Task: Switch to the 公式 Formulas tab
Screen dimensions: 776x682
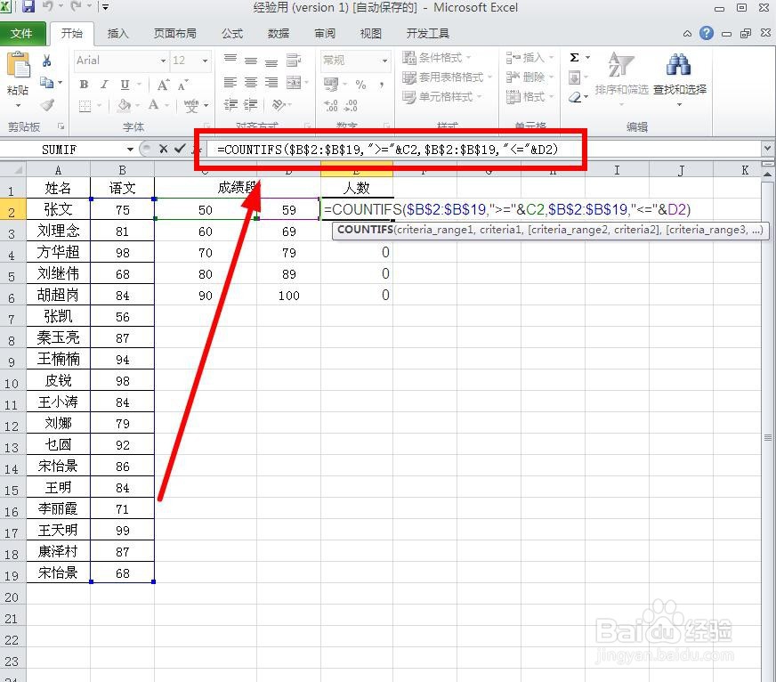Action: tap(232, 33)
